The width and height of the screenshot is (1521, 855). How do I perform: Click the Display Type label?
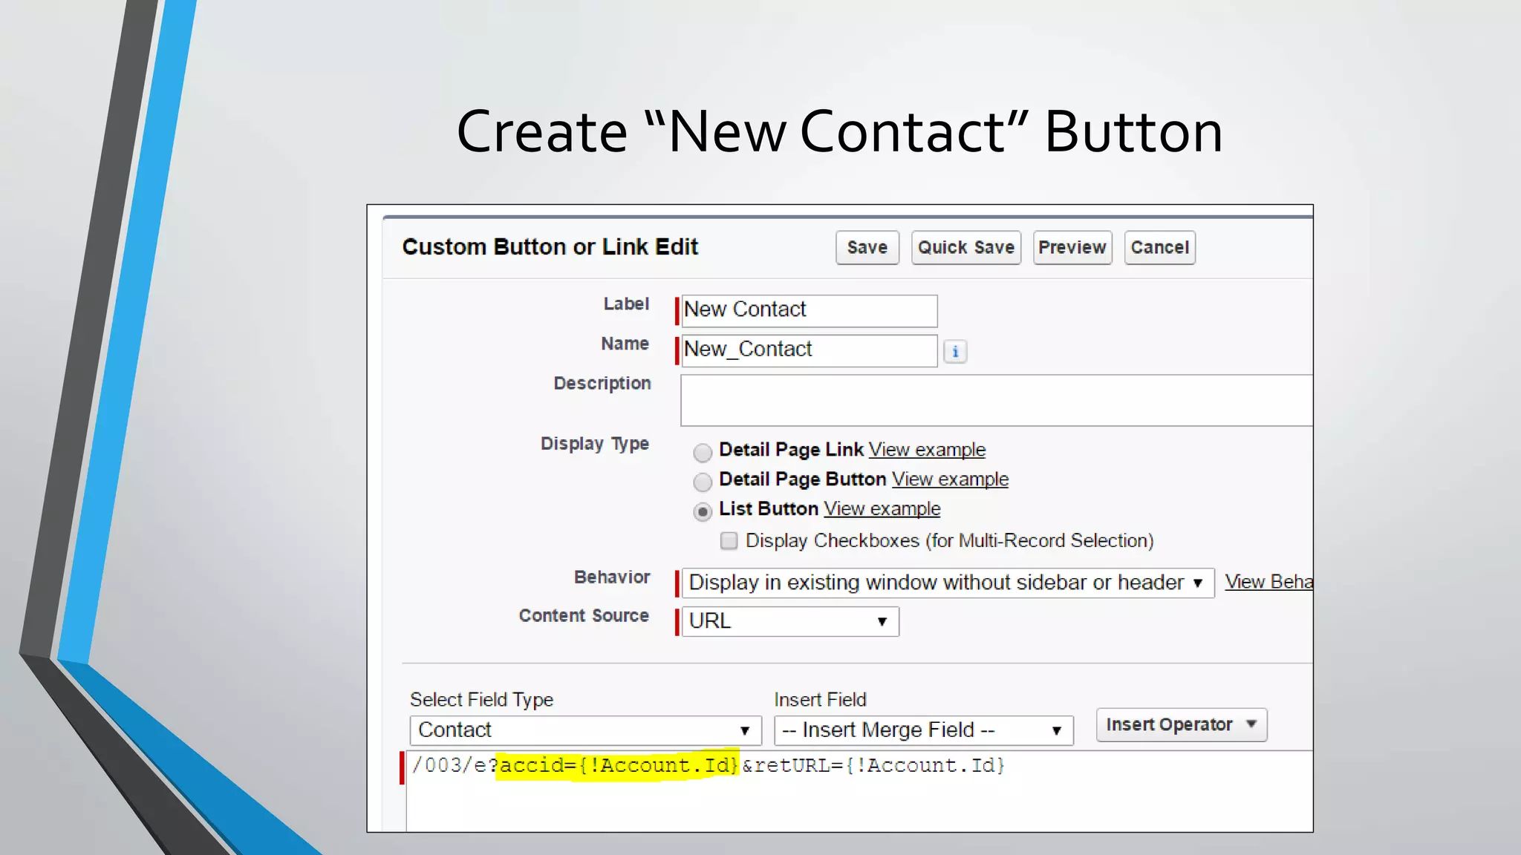pos(595,444)
